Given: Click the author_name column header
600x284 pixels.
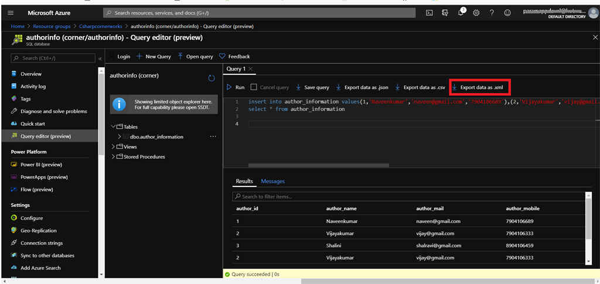Looking at the screenshot, I should pos(342,209).
